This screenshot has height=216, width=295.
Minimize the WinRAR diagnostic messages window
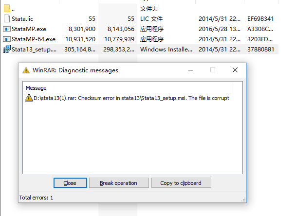[191, 70]
